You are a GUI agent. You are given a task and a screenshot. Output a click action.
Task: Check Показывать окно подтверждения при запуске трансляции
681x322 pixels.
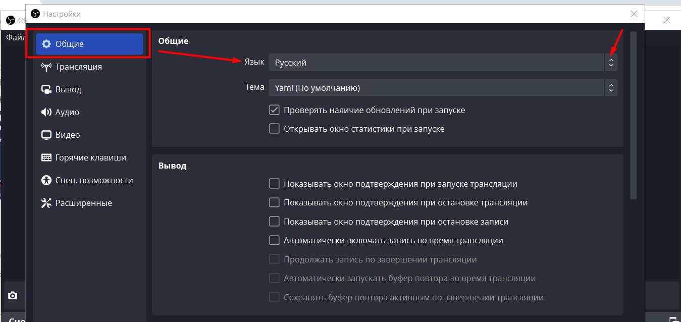pyautogui.click(x=274, y=184)
